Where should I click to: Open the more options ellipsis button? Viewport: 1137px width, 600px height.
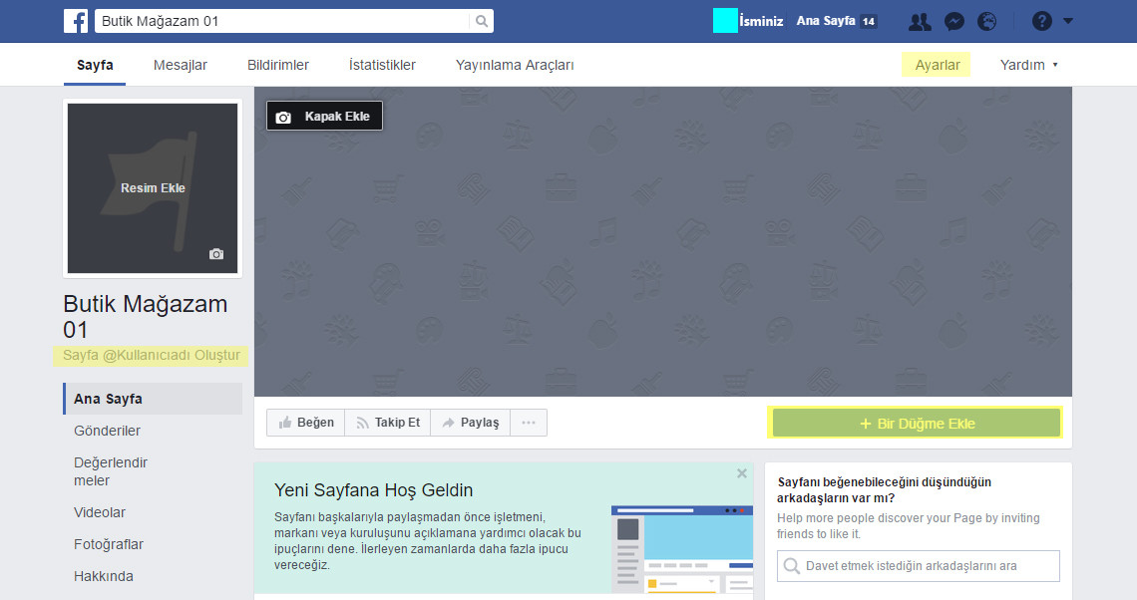coord(529,423)
